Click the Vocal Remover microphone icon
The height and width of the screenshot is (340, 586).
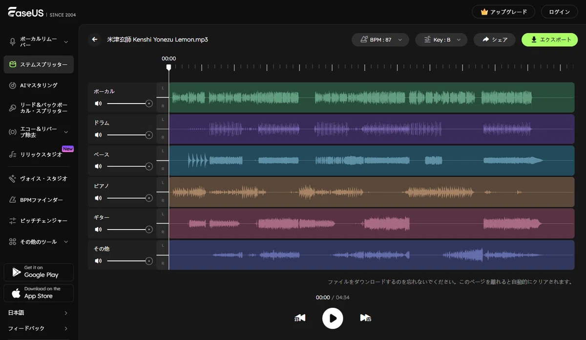click(x=13, y=42)
